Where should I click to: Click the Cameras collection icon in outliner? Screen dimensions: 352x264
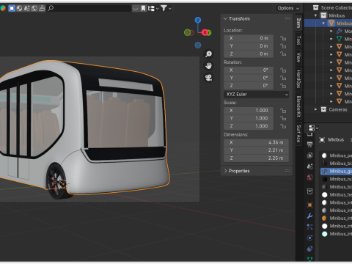tap(323, 109)
